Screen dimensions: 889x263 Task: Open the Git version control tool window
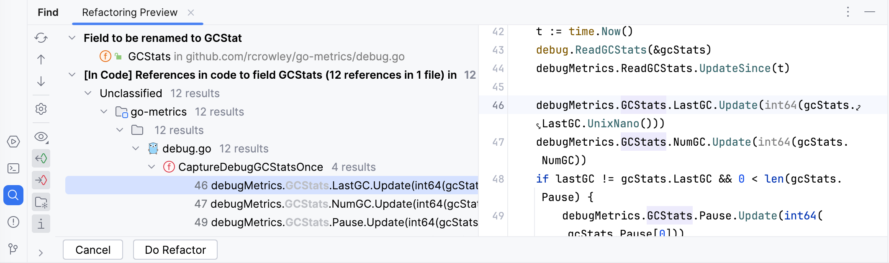[13, 249]
